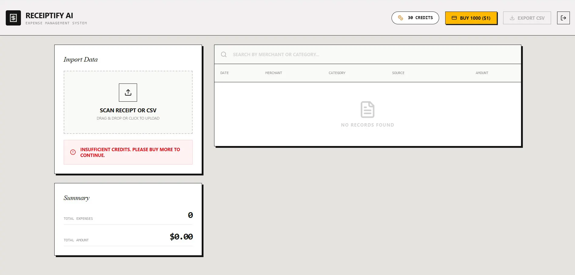Click the Total Expenses label
The height and width of the screenshot is (275, 575).
click(x=78, y=219)
